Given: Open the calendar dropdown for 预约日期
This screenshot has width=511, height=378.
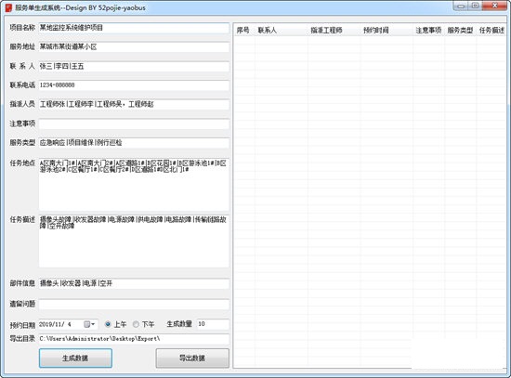Looking at the screenshot, I should 89,324.
